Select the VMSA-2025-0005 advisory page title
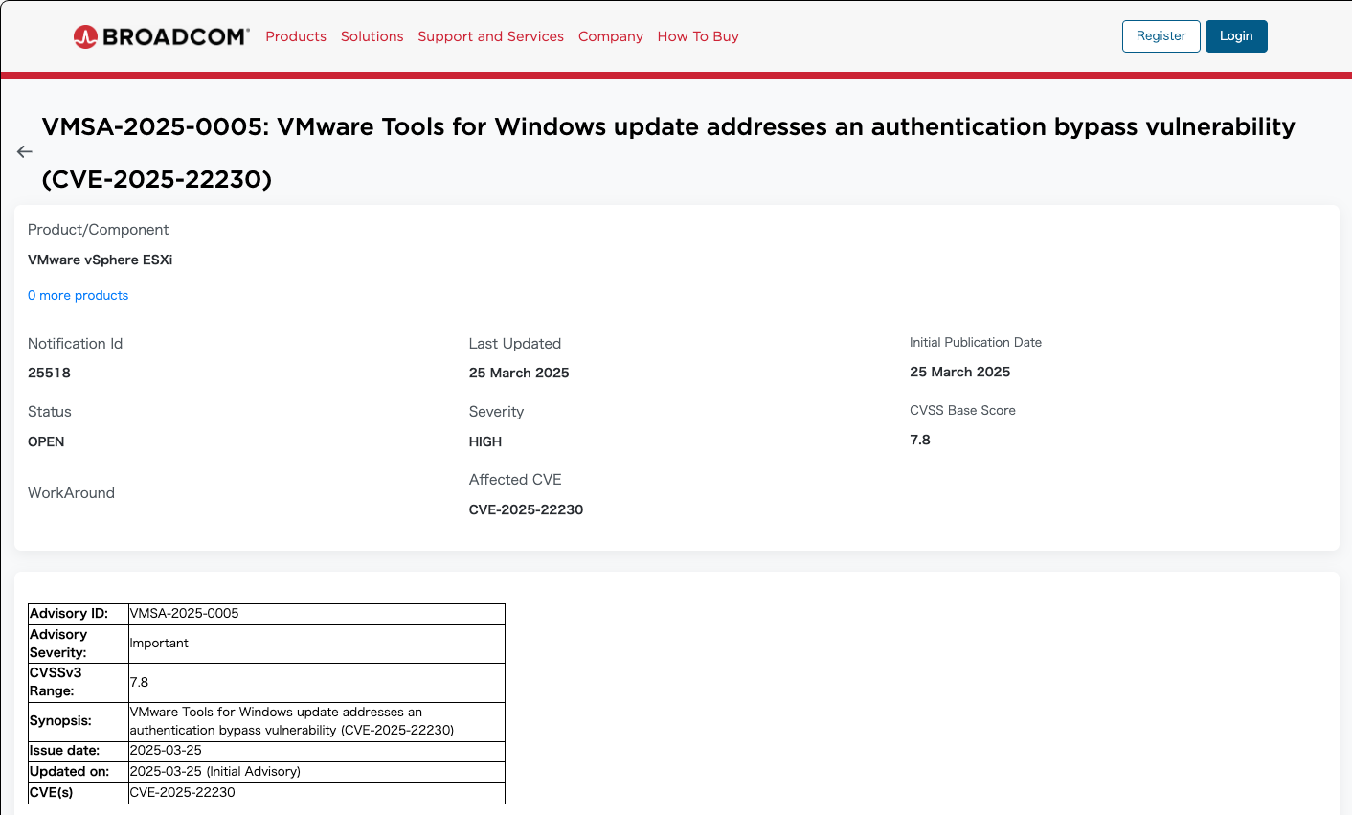This screenshot has height=815, width=1352. (x=668, y=152)
